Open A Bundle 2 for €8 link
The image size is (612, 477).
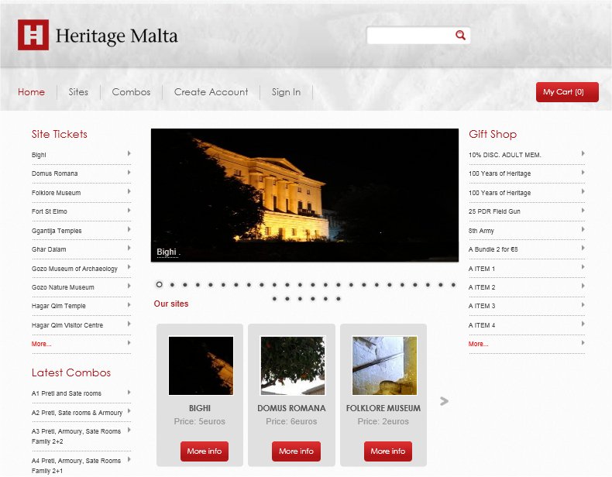coord(493,249)
